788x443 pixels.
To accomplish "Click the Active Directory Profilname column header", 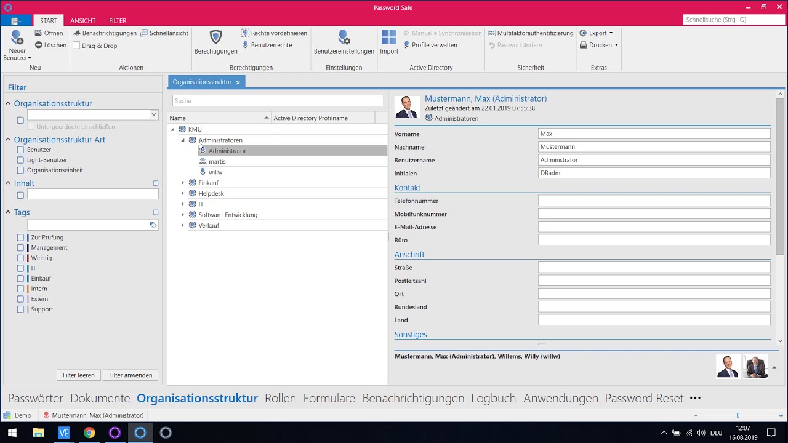I will 323,118.
